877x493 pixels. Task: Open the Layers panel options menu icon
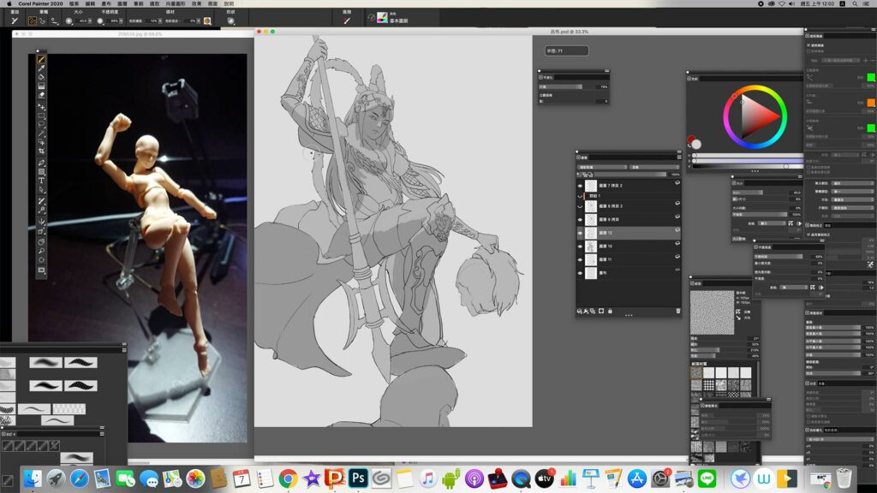(679, 157)
